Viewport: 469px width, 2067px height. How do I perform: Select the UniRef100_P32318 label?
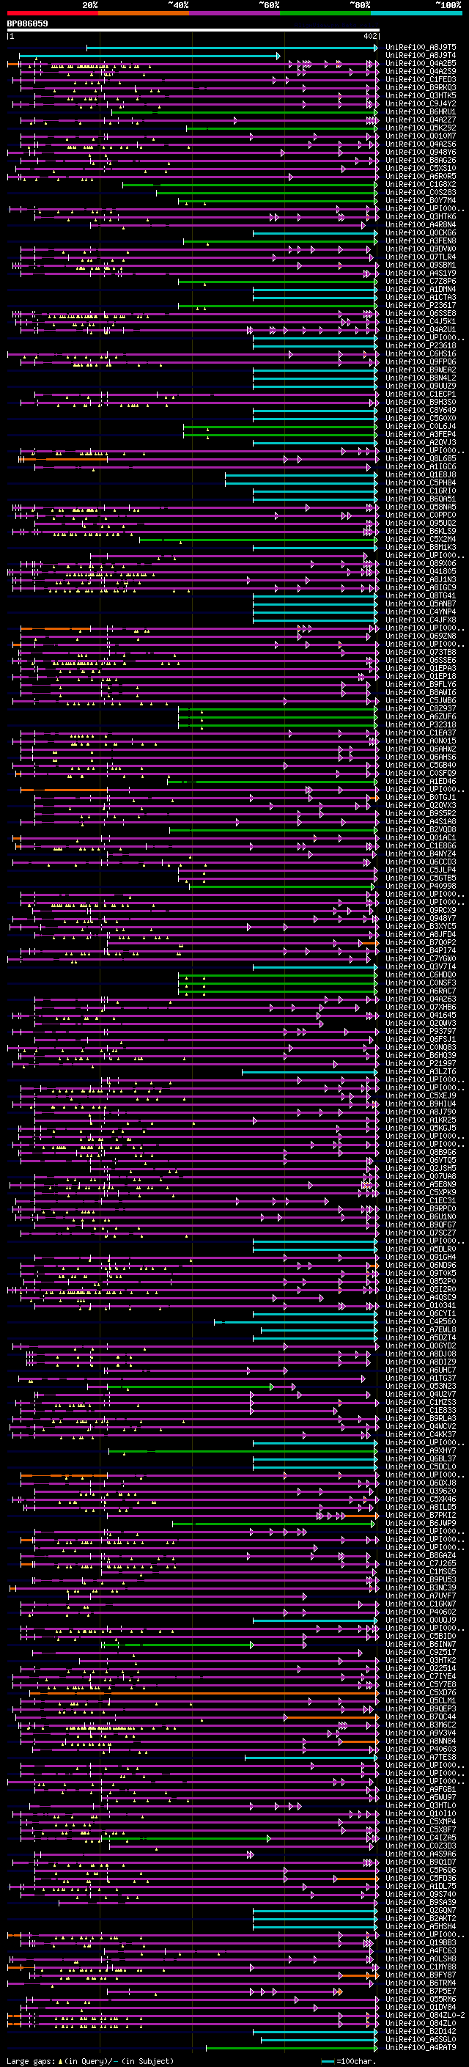click(420, 724)
